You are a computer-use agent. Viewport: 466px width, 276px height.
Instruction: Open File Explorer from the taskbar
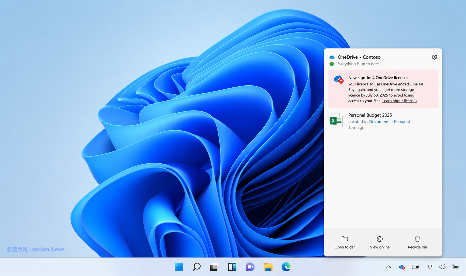coord(268,267)
